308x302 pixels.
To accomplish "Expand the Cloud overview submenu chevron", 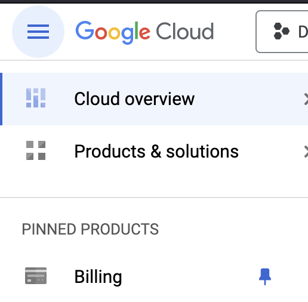I will 306,99.
